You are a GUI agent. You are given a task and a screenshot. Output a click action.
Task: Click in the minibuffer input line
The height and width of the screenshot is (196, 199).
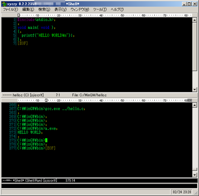99,186
